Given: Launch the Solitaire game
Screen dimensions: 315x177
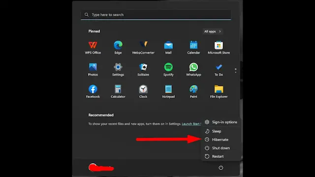Looking at the screenshot, I should click(x=143, y=69).
